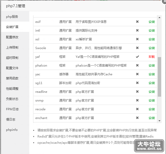Click the X status icon for sg11
Screen dimensions: 166x154
click(x=137, y=83)
